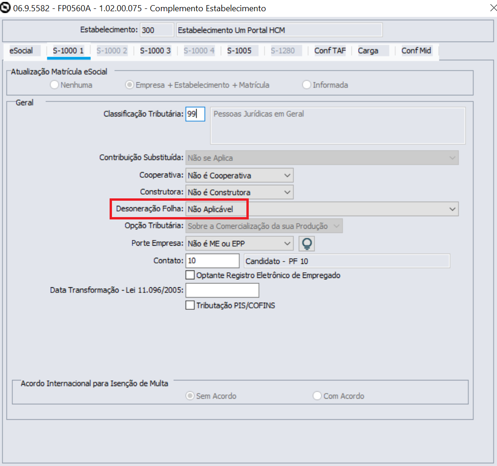Click the Data Transformação - Lei 11.096/2005 label
This screenshot has height=466, width=497.
(117, 290)
